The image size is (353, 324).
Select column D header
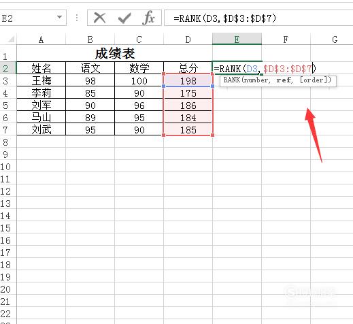188,39
